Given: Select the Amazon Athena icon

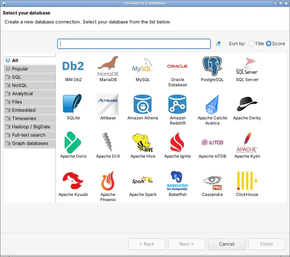Looking at the screenshot, I should pyautogui.click(x=143, y=104).
